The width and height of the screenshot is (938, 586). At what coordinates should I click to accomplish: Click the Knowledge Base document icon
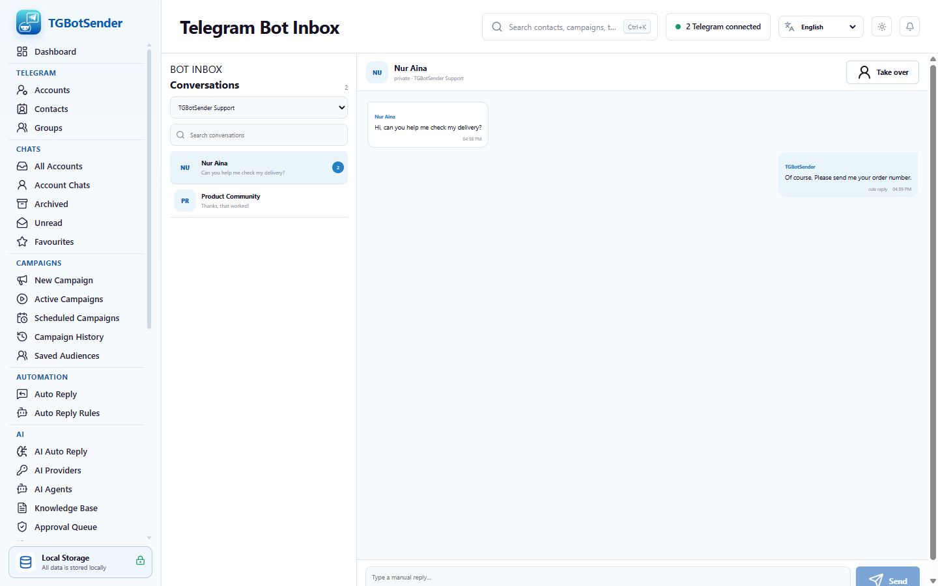click(x=22, y=508)
